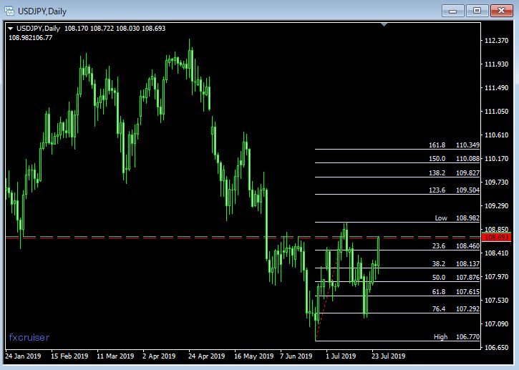Image resolution: width=519 pixels, height=370 pixels.
Task: Maximize the USDJPY,Daily chart window
Action: point(477,11)
